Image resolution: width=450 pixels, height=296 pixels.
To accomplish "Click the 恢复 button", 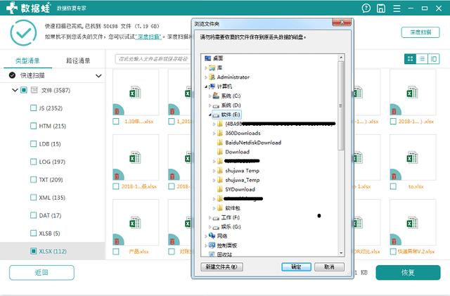I will coord(408,272).
